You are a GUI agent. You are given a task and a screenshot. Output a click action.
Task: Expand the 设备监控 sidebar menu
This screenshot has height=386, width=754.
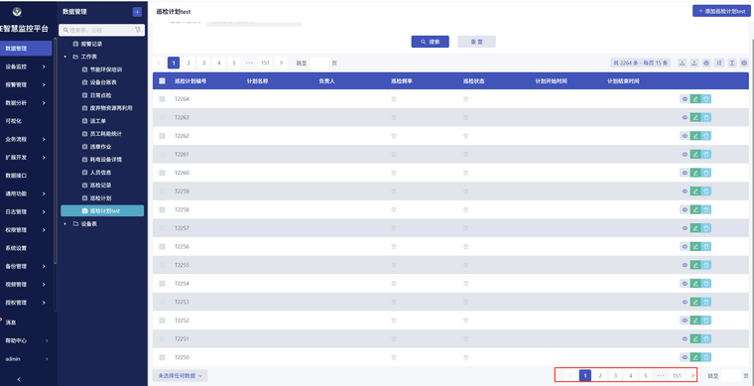26,66
